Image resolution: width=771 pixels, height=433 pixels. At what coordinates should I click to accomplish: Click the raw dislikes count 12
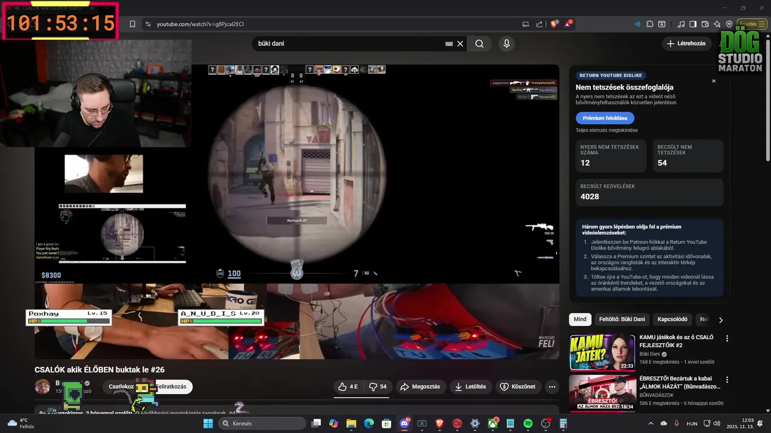coord(585,163)
